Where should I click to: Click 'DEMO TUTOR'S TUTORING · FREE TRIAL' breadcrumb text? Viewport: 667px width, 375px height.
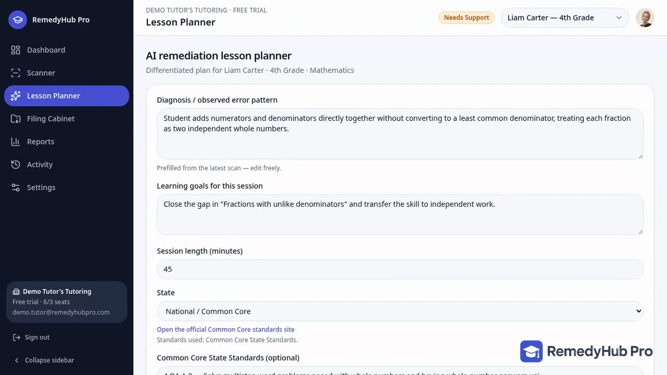(x=206, y=10)
